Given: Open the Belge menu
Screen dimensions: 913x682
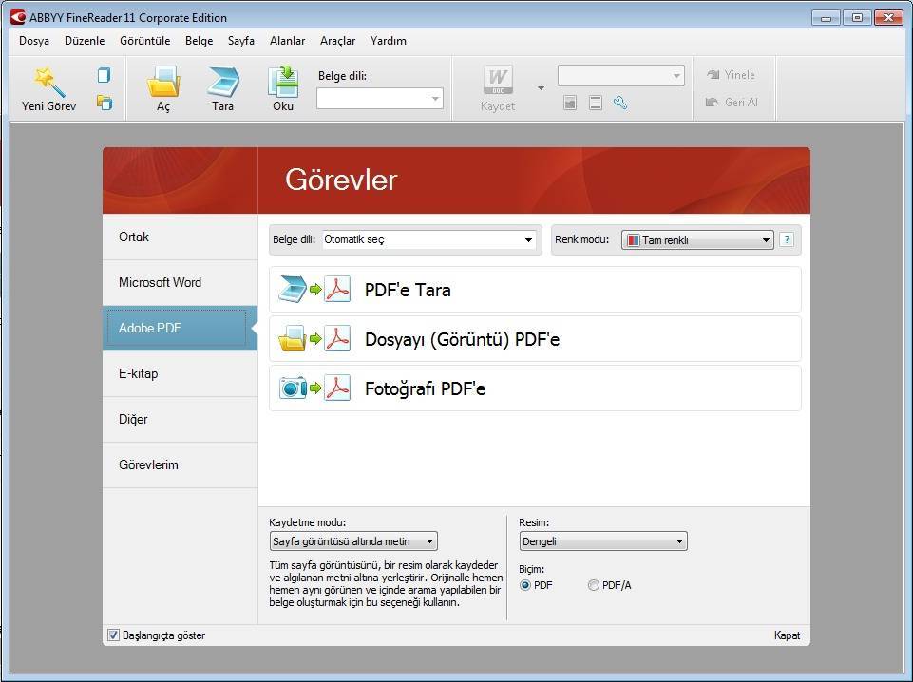Looking at the screenshot, I should 200,41.
